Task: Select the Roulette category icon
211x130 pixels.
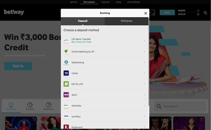Action: tap(30, 105)
